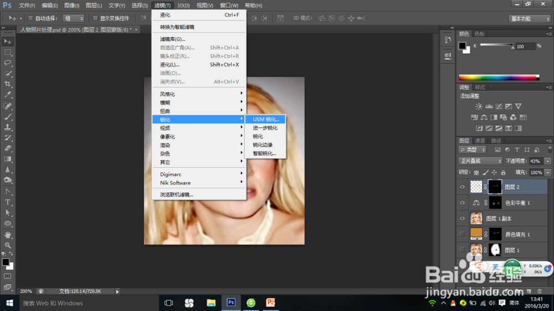The height and width of the screenshot is (311, 554).
Task: Open Windows Start menu
Action: pyautogui.click(x=9, y=303)
